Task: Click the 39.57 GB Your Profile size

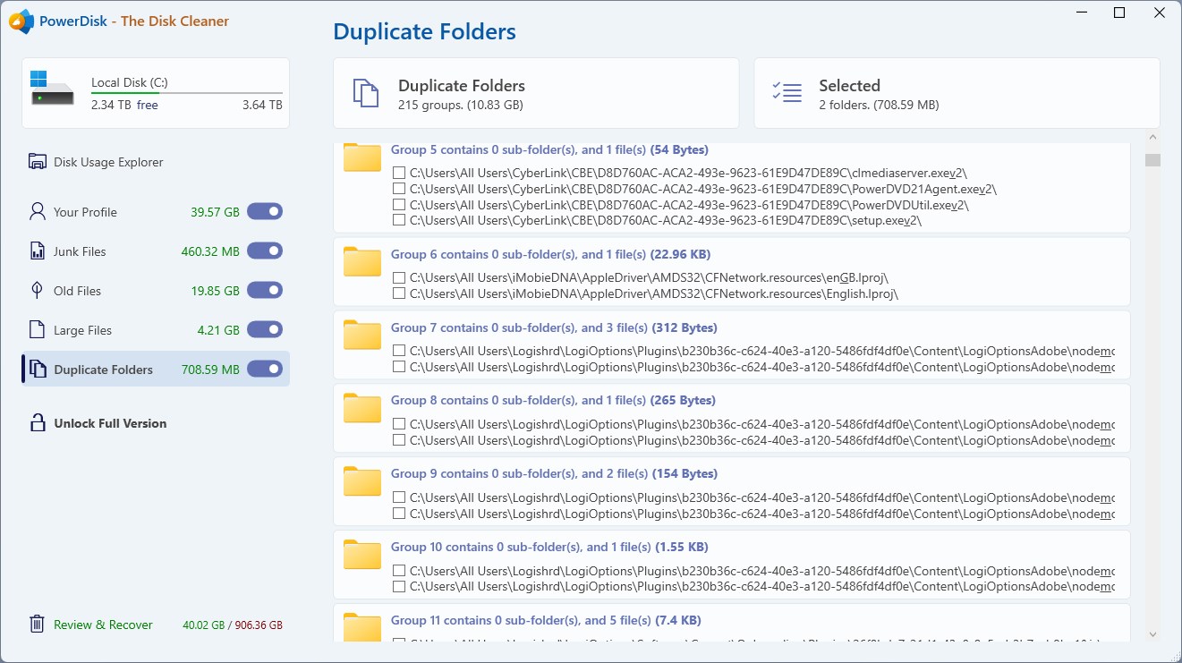Action: [x=215, y=212]
